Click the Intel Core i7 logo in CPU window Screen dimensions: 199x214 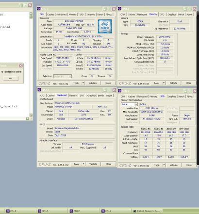pos(105,27)
